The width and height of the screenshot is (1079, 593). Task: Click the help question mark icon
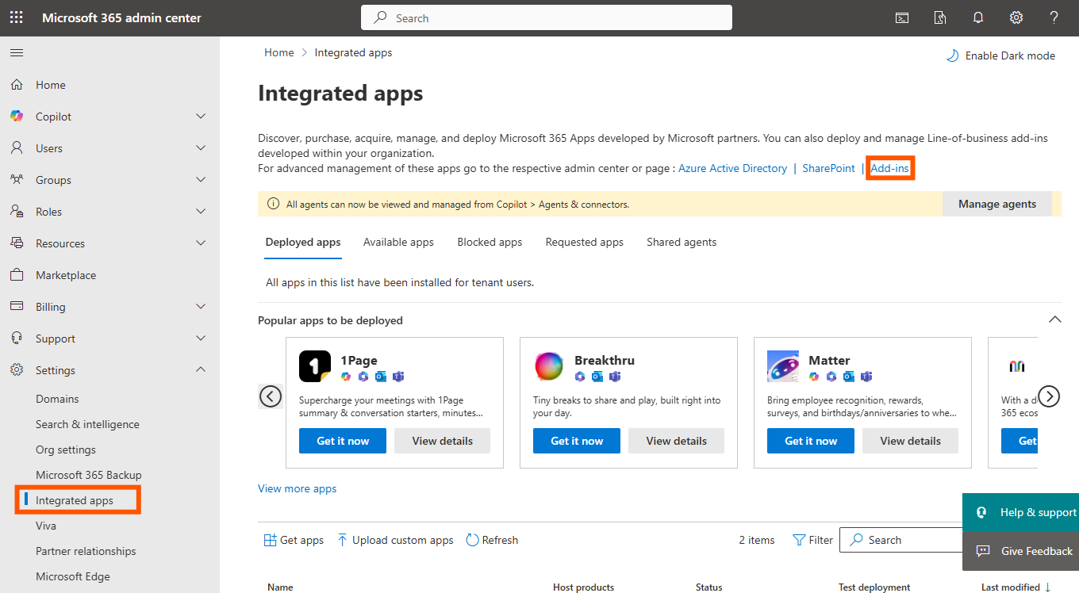(1054, 17)
